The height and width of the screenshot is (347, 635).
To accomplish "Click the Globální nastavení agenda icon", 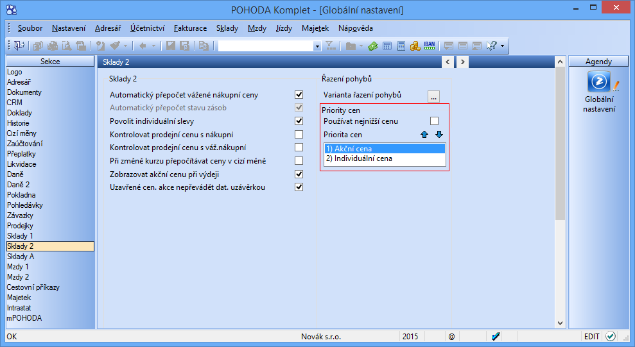I will [599, 81].
